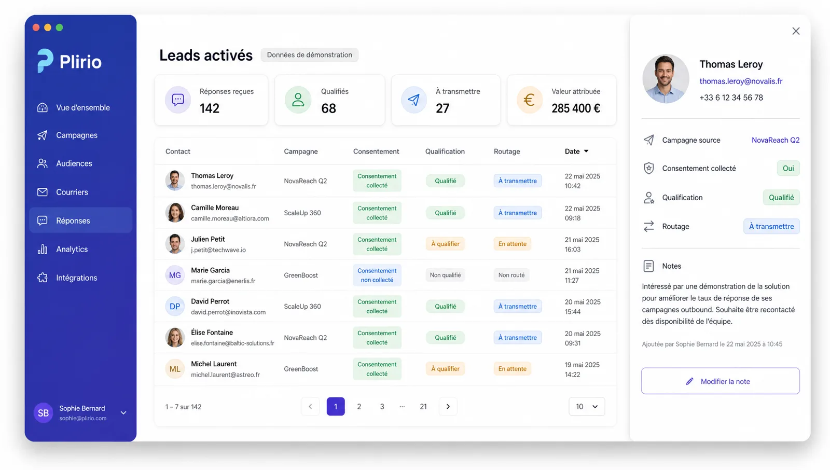Click the Modifier la note button
The width and height of the screenshot is (830, 470).
pyautogui.click(x=720, y=381)
